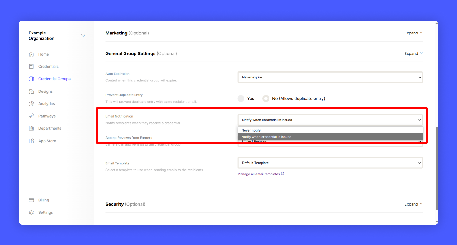Click the vertical scrollbar thumb
The height and width of the screenshot is (245, 457).
point(437,168)
